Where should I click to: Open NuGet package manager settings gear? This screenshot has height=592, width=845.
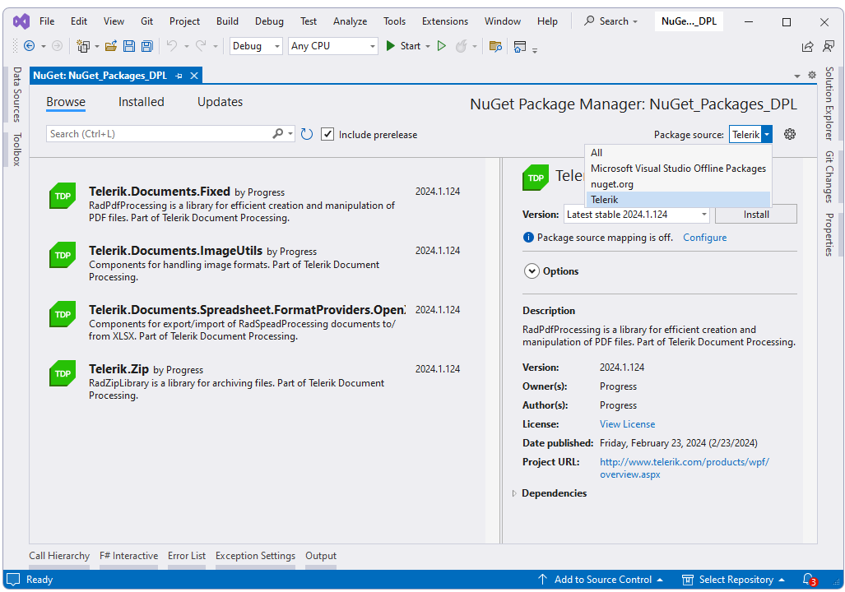[789, 133]
